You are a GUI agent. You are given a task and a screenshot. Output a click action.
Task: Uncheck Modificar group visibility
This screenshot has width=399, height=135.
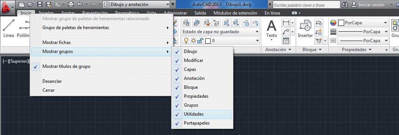pos(202,60)
